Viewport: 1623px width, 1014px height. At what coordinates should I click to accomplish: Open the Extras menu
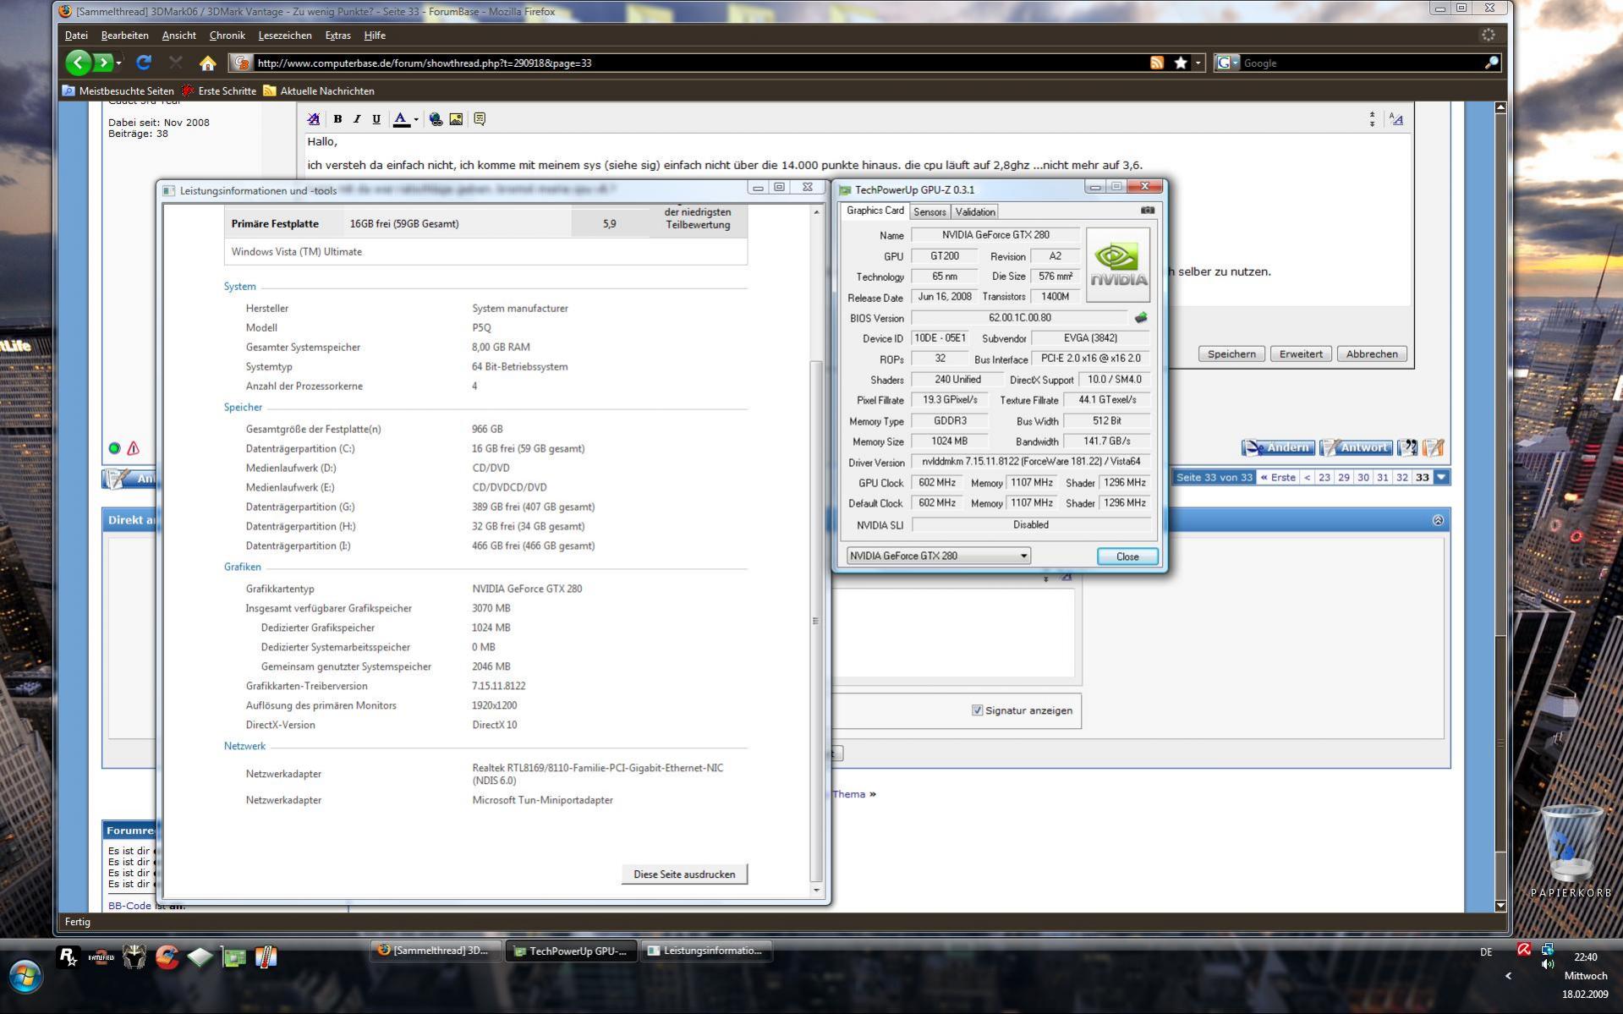coord(337,36)
